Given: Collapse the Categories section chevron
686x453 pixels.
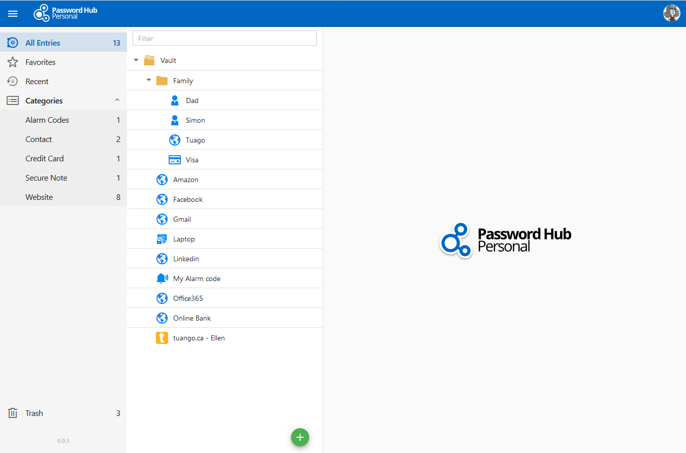Looking at the screenshot, I should 117,100.
